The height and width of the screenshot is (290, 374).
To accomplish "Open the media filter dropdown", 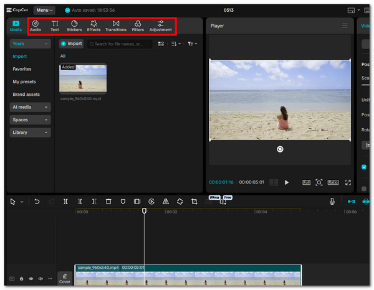I will point(192,44).
